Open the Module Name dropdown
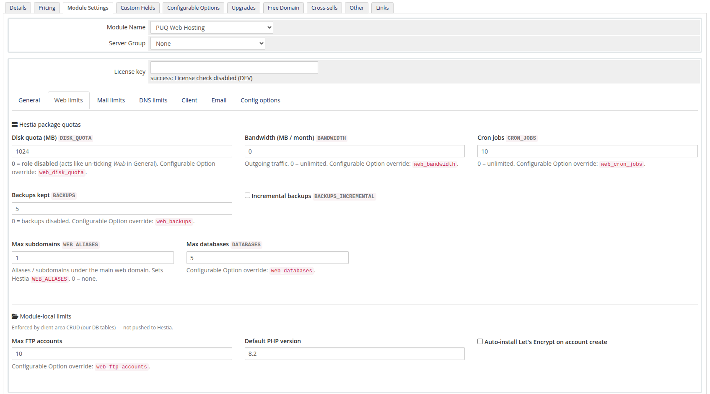Viewport: 710px width, 394px height. (212, 28)
